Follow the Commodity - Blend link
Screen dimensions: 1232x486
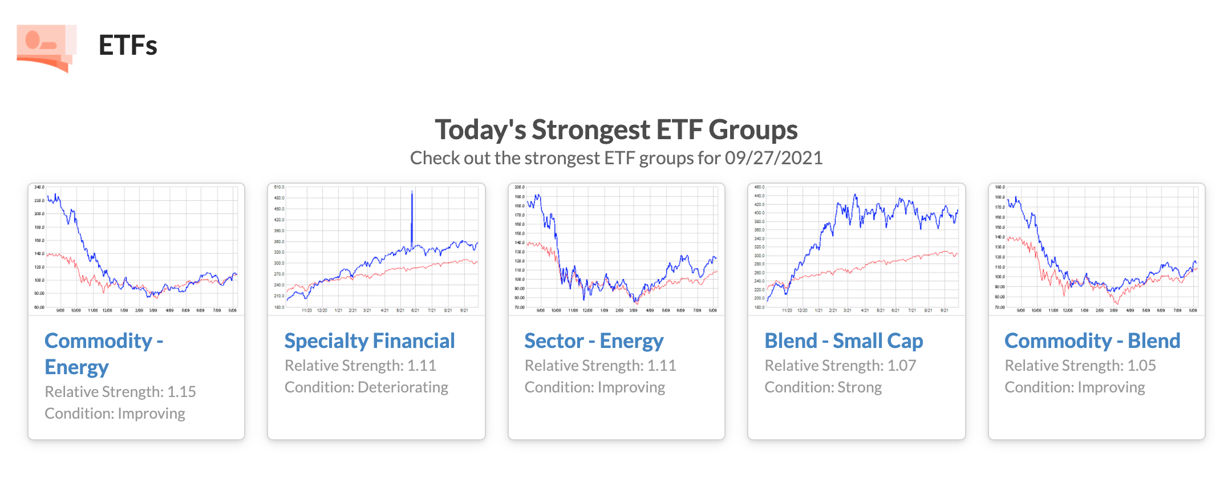(1092, 341)
